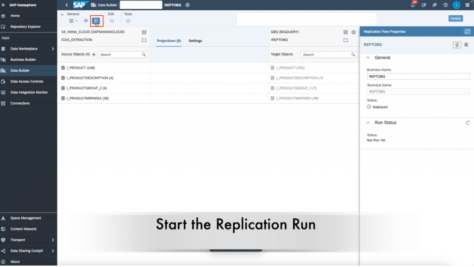Image resolution: width=474 pixels, height=267 pixels.
Task: Open notifications bell
Action: pyautogui.click(x=412, y=5)
